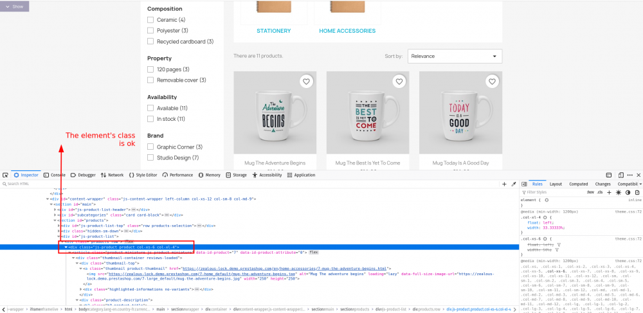Pick an element with the devtools picker icon
The width and height of the screenshot is (643, 313).
(5, 175)
